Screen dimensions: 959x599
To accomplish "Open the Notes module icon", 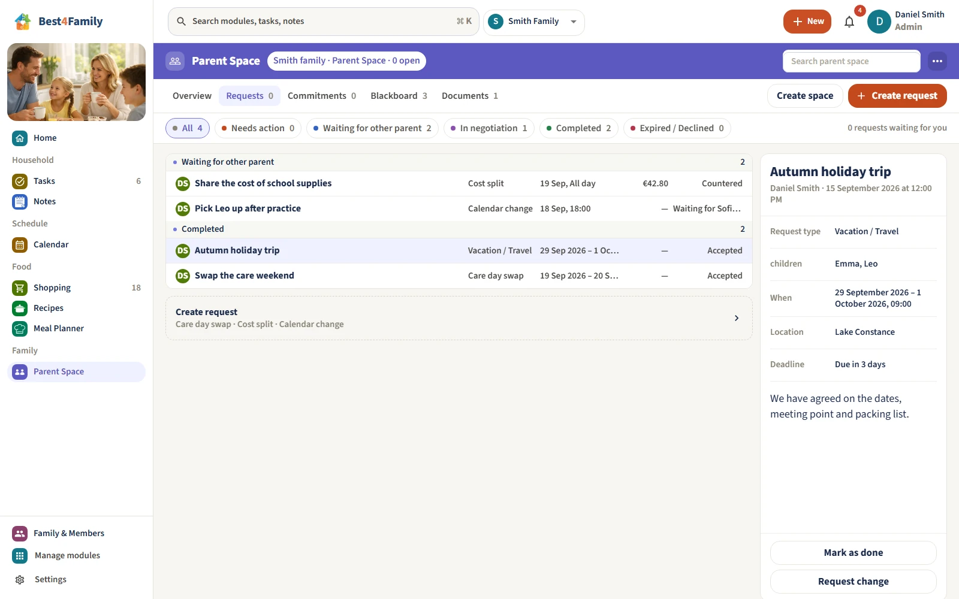I will (x=20, y=201).
